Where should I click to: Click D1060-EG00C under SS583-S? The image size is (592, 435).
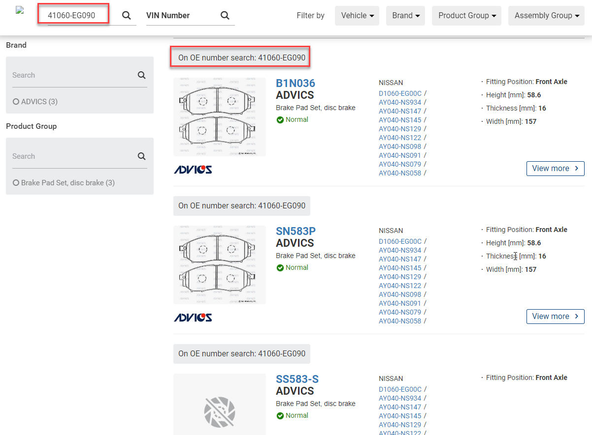tap(400, 389)
